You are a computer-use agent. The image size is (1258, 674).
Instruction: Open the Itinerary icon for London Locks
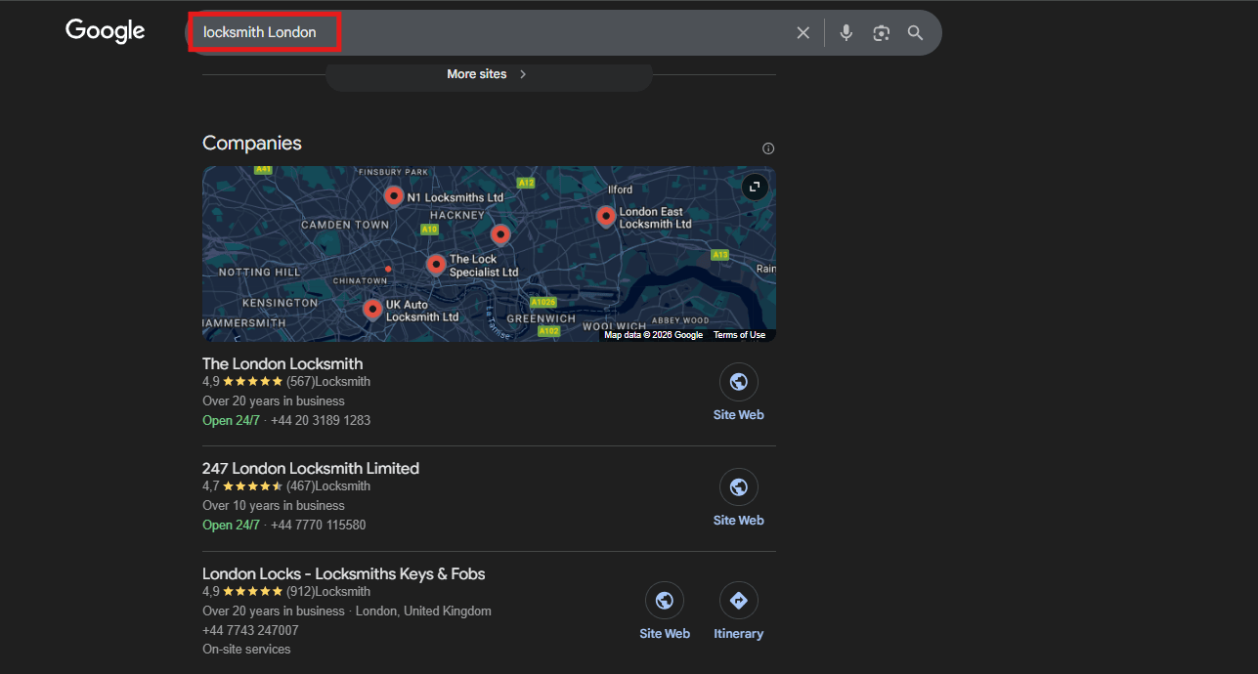tap(738, 600)
